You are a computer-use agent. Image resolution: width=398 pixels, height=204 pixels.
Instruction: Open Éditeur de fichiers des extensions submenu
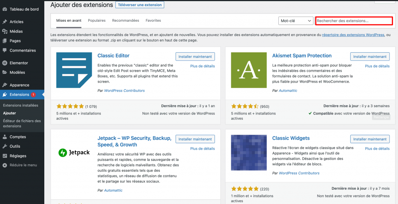pos(22,123)
